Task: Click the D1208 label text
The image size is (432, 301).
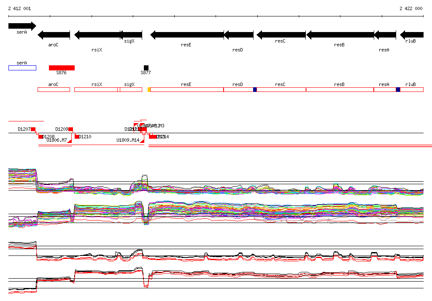Action: pyautogui.click(x=49, y=137)
